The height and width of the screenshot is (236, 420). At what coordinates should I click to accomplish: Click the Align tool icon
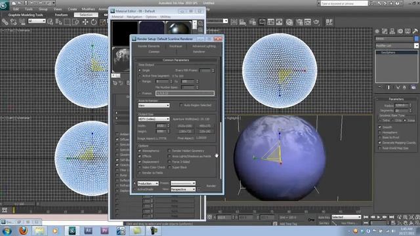click(x=243, y=22)
